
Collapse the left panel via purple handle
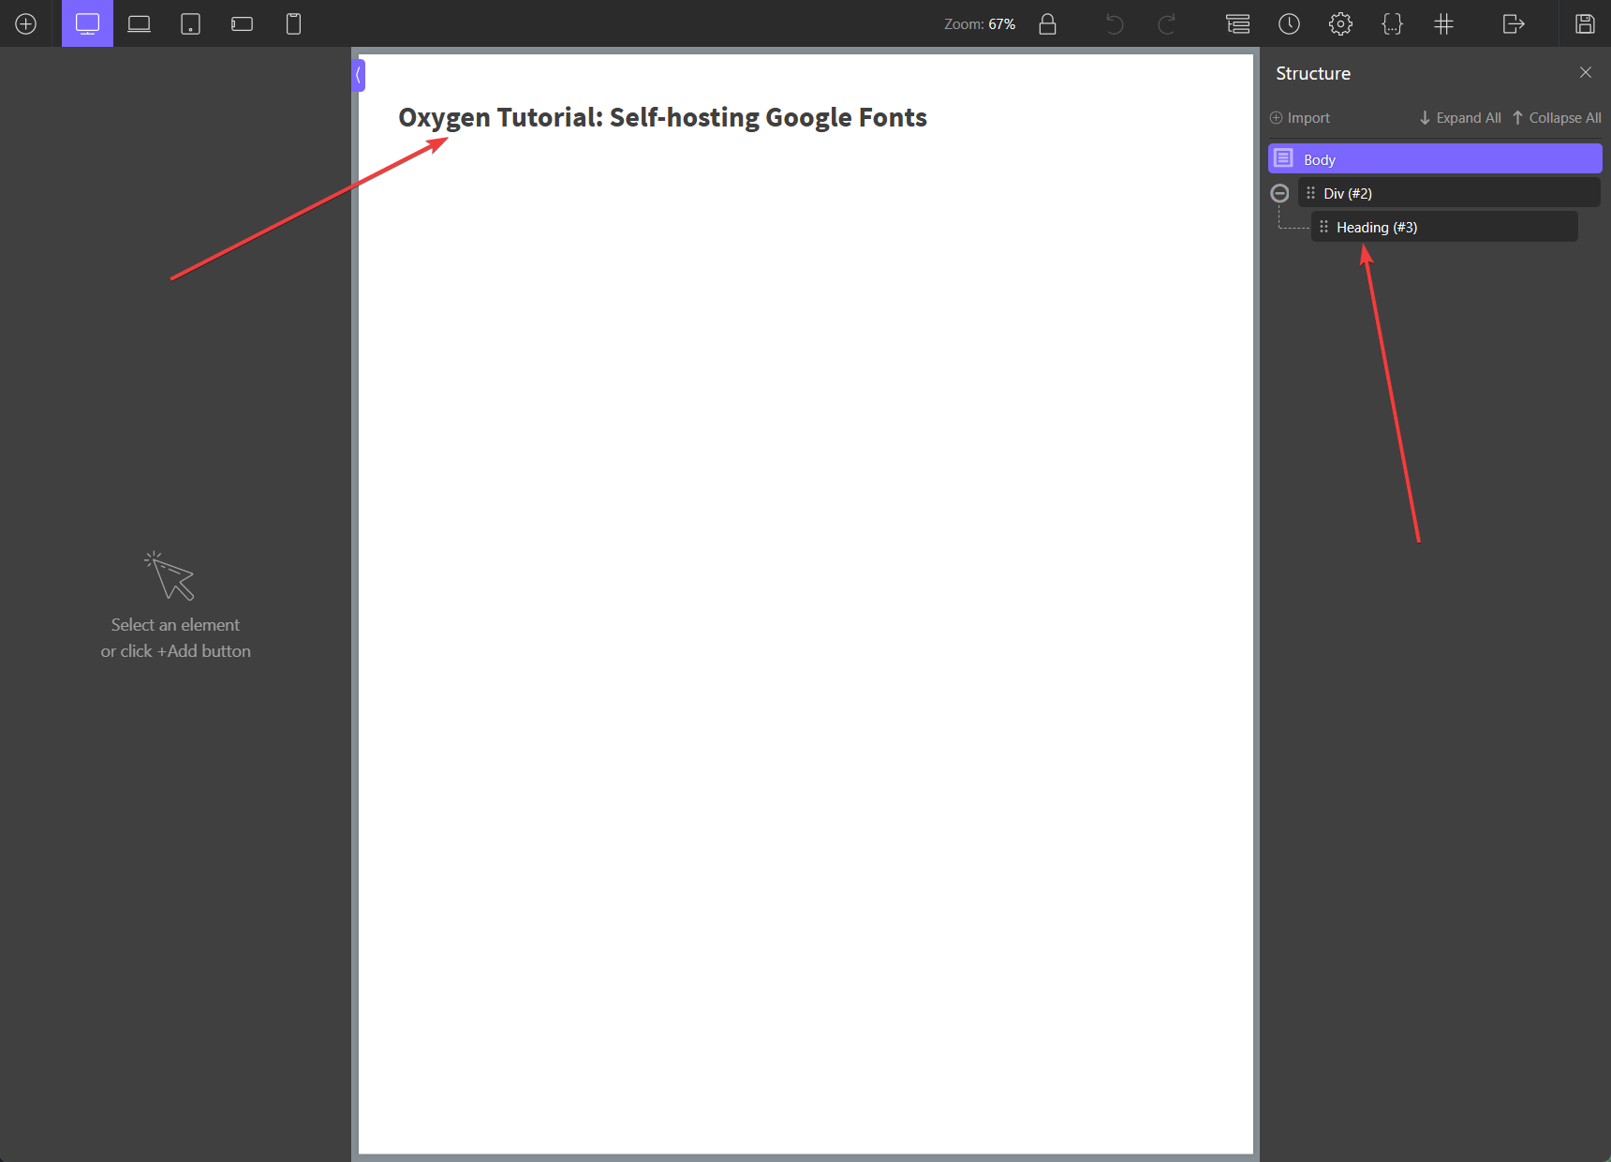tap(358, 75)
